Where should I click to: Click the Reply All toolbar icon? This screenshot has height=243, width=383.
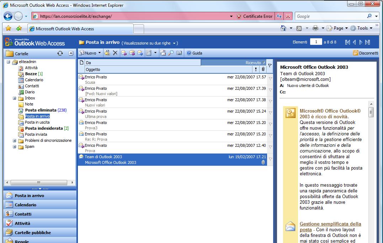point(132,53)
